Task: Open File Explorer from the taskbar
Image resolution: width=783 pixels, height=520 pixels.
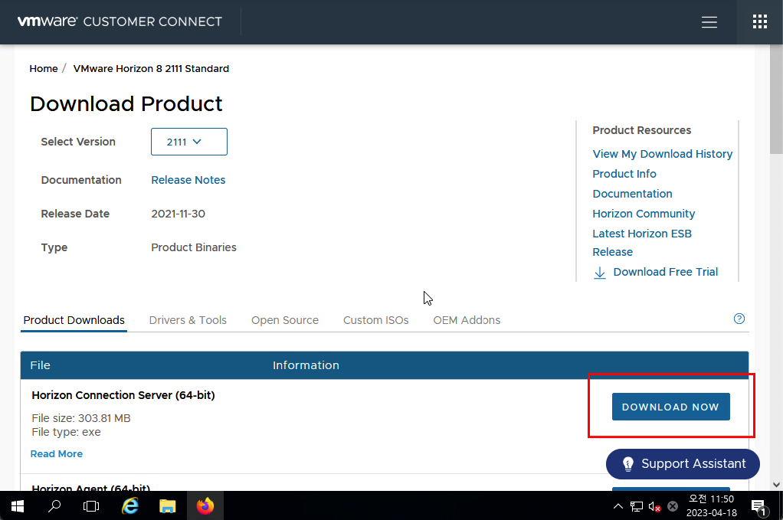Action: (x=167, y=506)
